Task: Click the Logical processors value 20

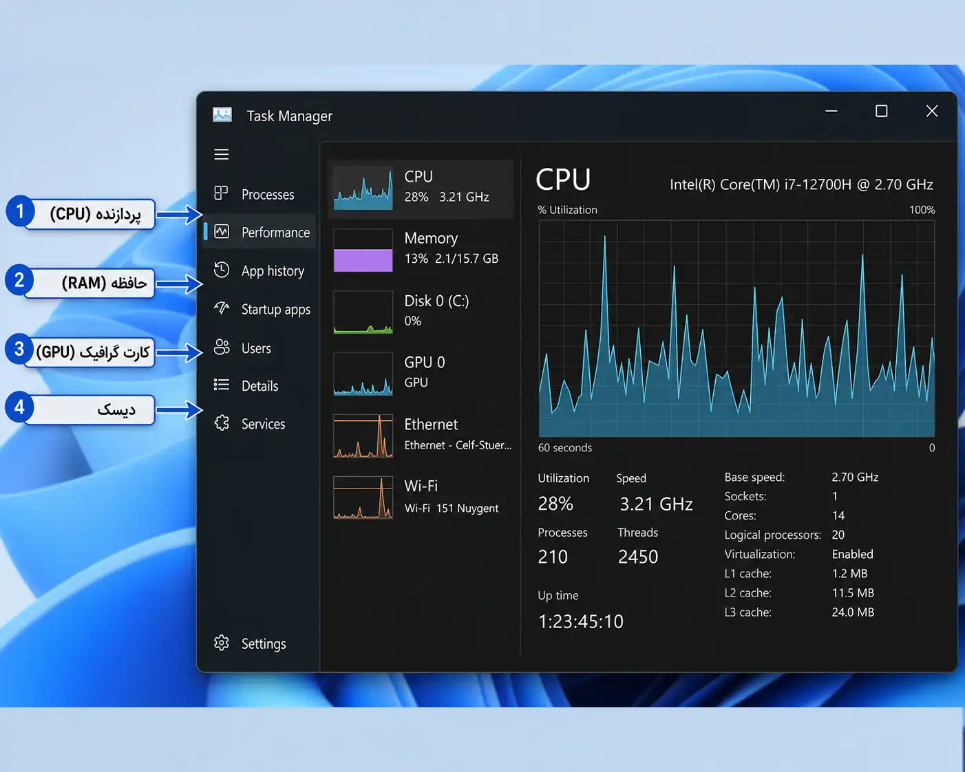Action: pos(838,535)
